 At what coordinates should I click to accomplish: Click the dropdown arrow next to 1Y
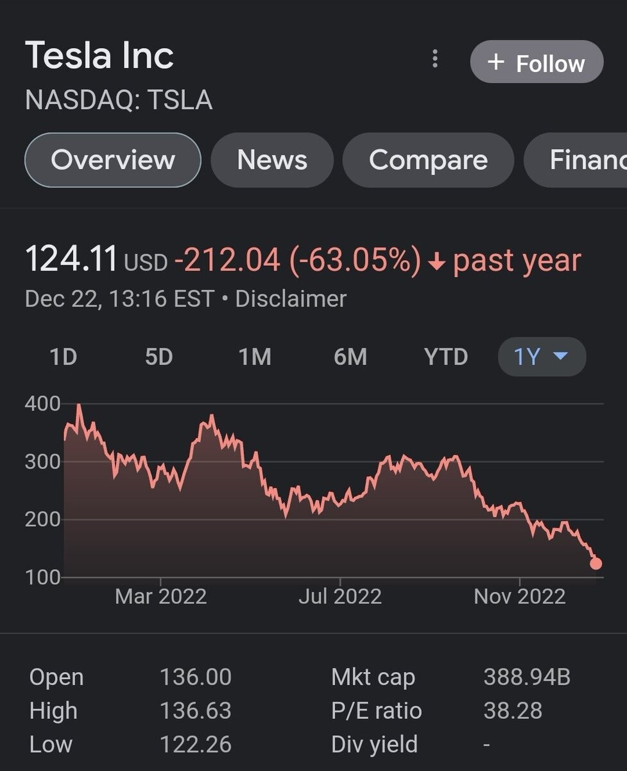560,356
